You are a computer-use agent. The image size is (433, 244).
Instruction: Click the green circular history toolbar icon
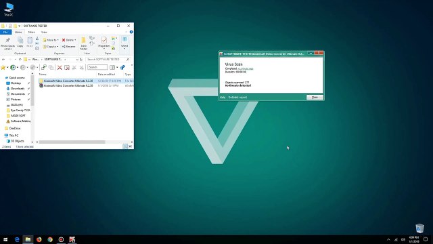[x=13, y=67]
